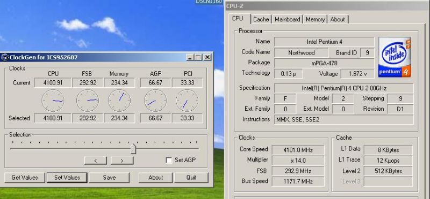Open the Memory tab in CPU-Z

(315, 19)
